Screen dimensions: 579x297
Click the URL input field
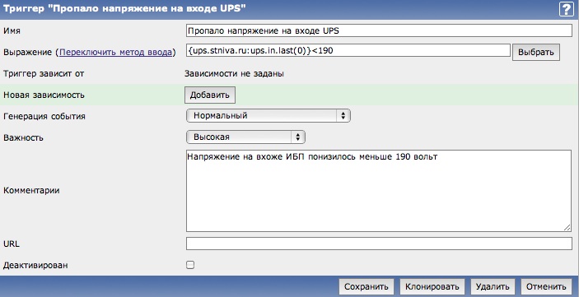[x=379, y=244]
